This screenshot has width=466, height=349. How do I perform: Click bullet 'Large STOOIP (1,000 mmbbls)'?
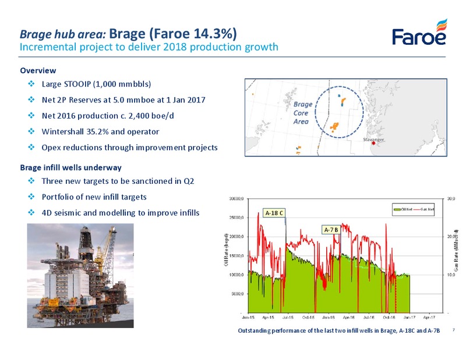[96, 84]
